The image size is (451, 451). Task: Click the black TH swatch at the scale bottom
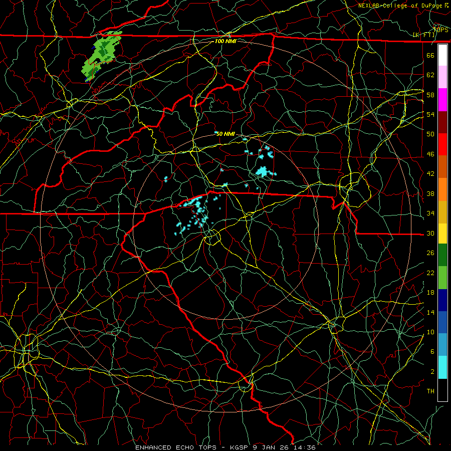coord(442,390)
